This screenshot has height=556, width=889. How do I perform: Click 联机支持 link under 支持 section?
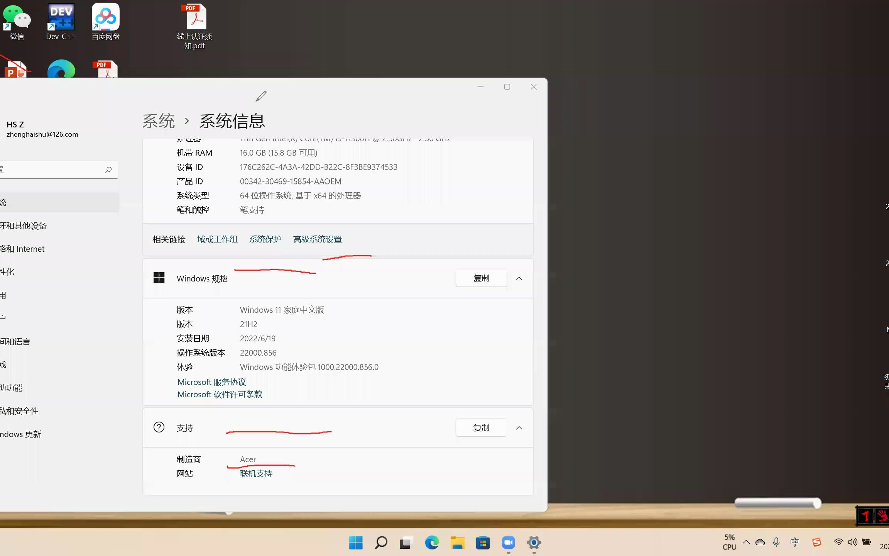pos(256,473)
